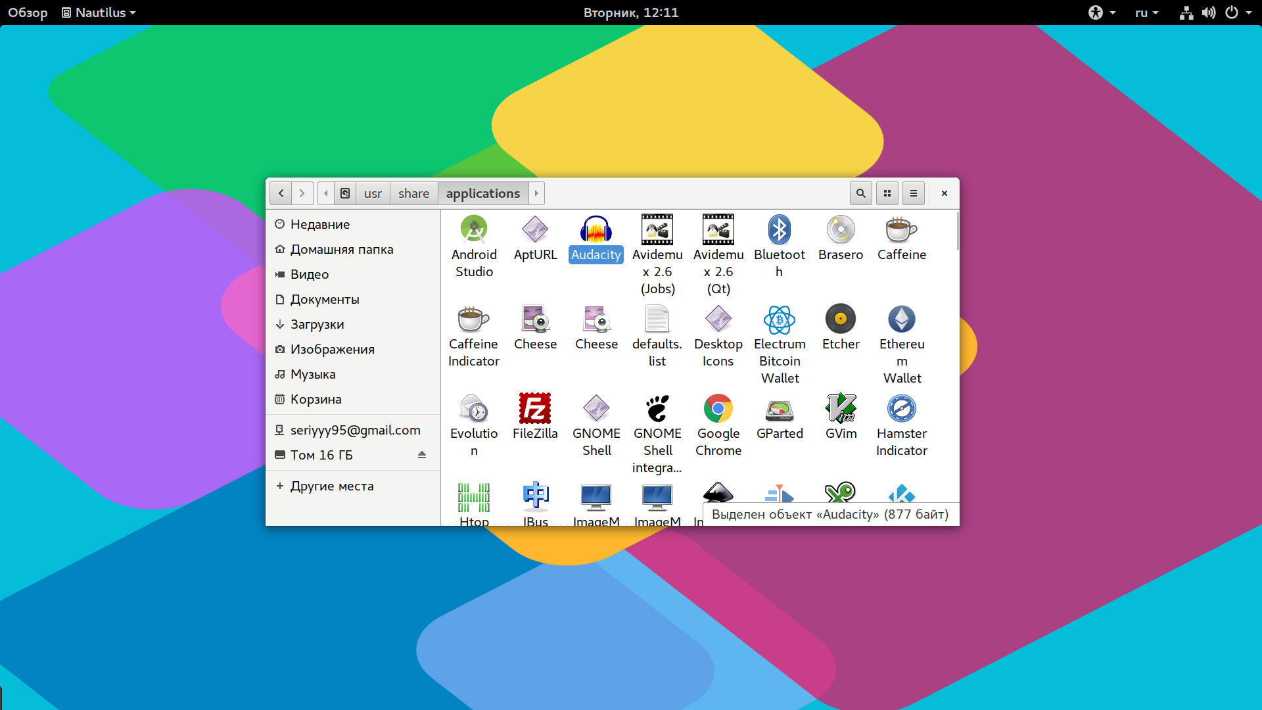Select the Android Studio launcher icon
The height and width of the screenshot is (710, 1262).
tap(474, 230)
